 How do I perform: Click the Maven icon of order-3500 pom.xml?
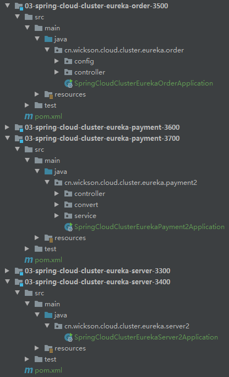pyautogui.click(x=29, y=116)
